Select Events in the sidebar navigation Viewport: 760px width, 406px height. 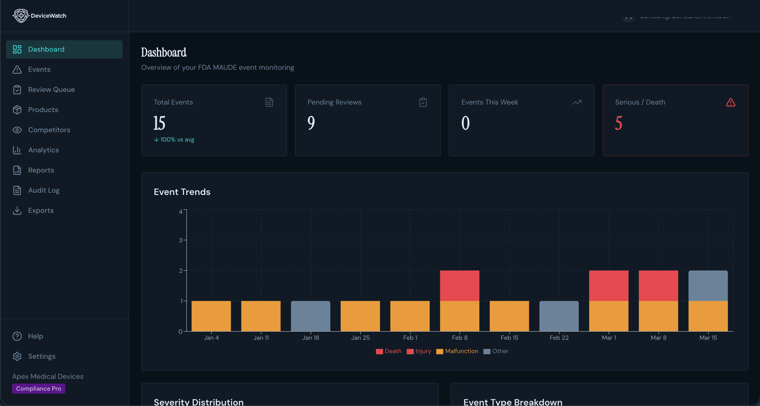40,69
